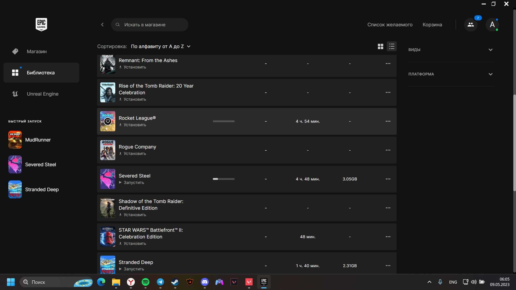Go back with the arrow beside search
The height and width of the screenshot is (290, 516).
click(102, 25)
